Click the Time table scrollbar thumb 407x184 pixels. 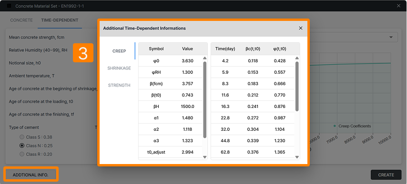[297, 87]
